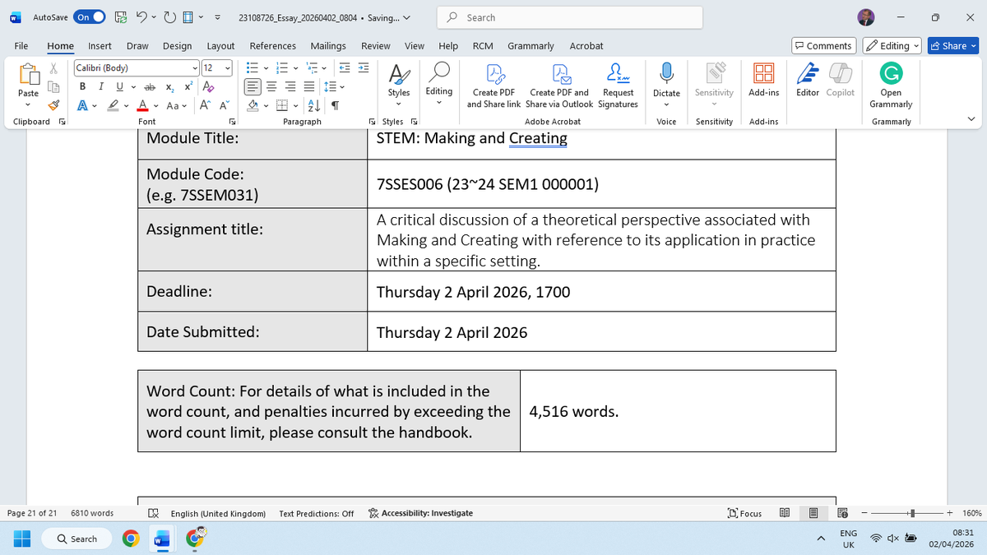Switch to the Design tab

(177, 46)
